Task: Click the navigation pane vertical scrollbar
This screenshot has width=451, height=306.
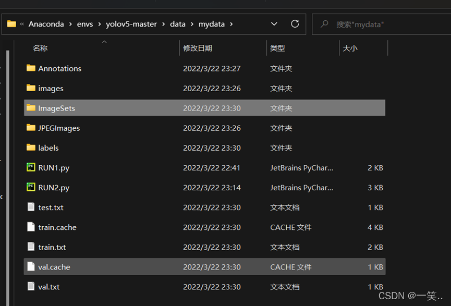Action: point(8,178)
